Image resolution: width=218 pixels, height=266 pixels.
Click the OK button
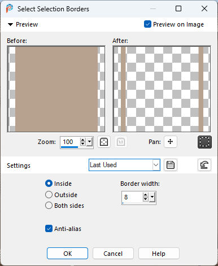67,254
